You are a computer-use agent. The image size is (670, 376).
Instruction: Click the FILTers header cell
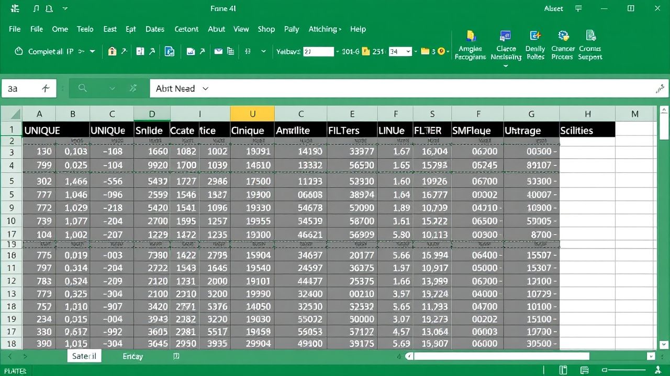point(352,130)
